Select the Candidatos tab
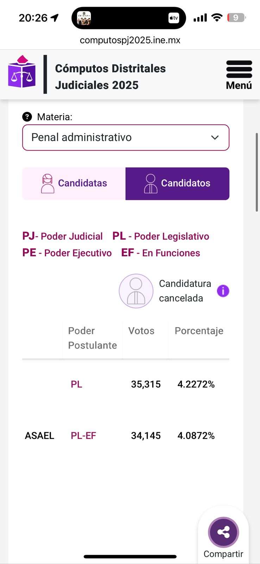 (177, 184)
